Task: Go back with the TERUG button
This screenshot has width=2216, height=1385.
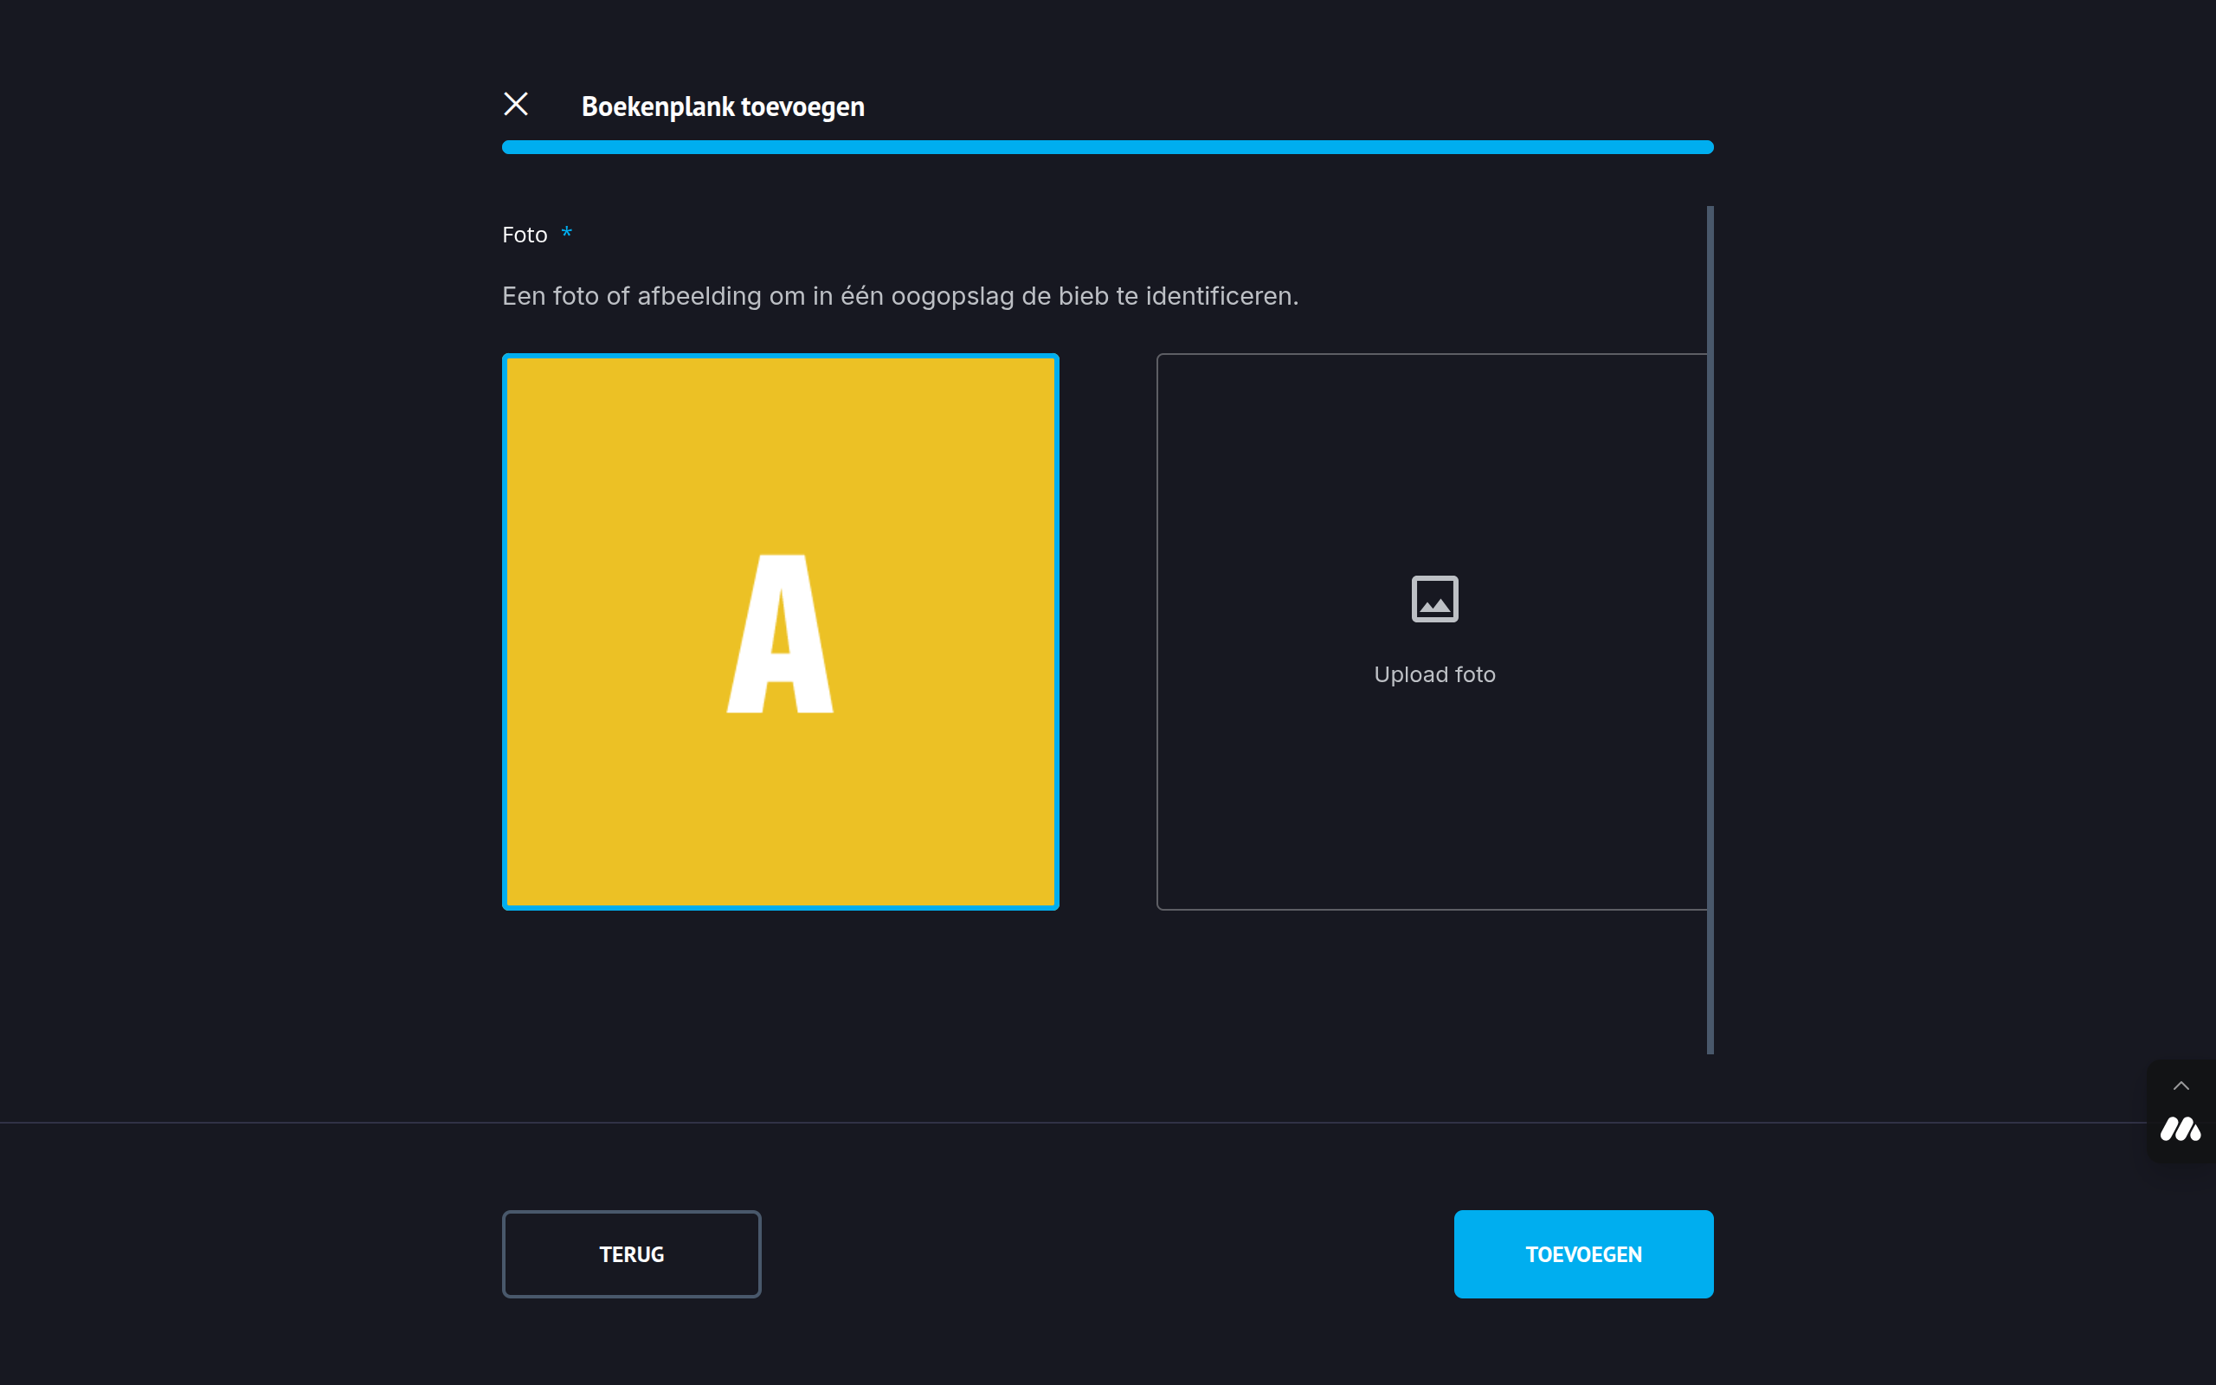Action: click(x=631, y=1254)
